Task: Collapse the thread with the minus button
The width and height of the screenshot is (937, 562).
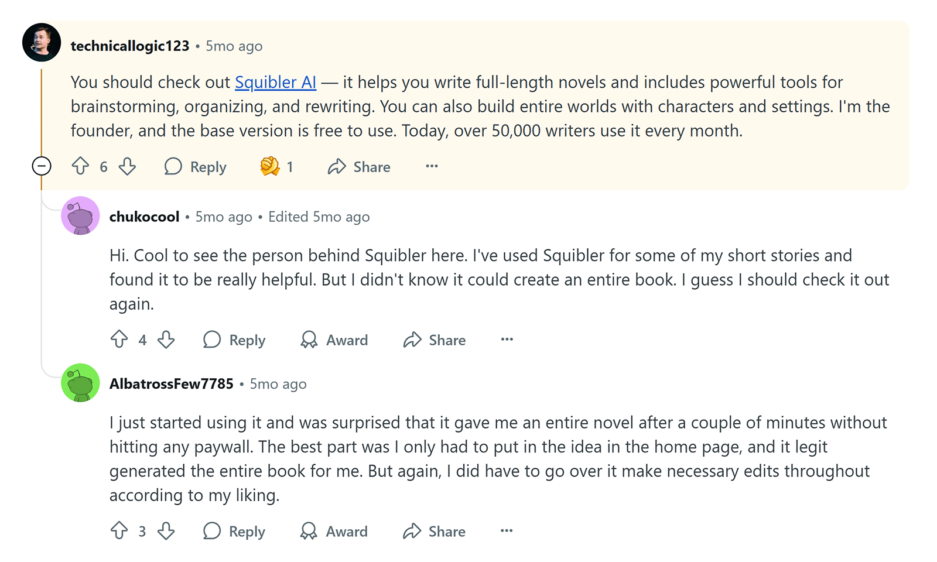Action: click(42, 166)
